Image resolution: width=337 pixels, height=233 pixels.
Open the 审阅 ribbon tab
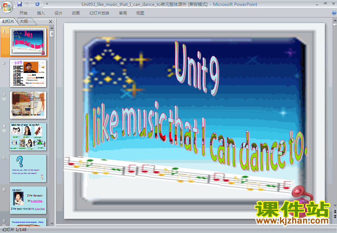click(123, 13)
